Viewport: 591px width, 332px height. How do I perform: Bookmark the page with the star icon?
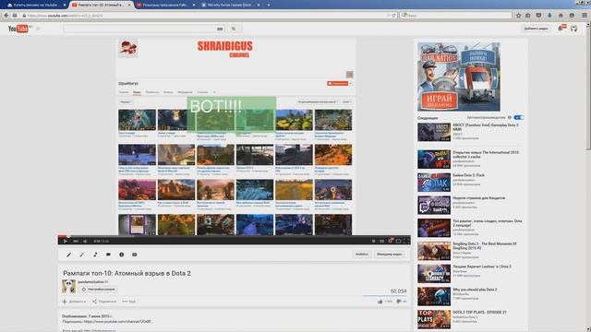click(x=519, y=16)
